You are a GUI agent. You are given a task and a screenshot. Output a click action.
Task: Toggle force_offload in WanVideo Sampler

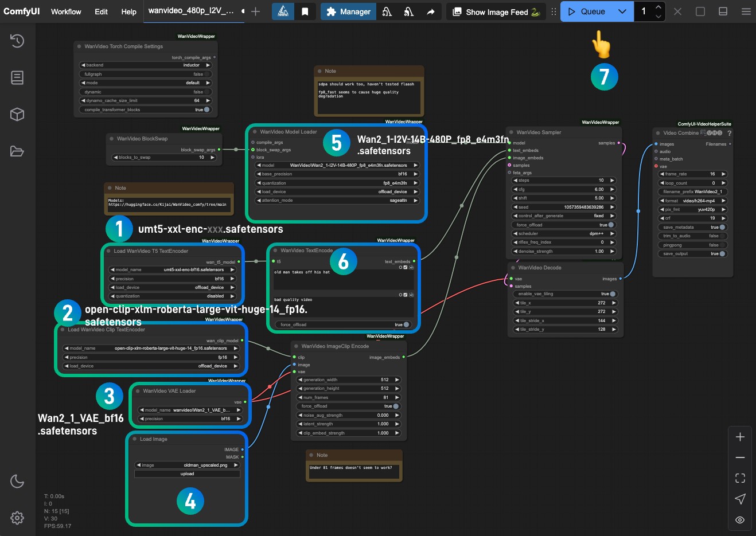tap(611, 225)
